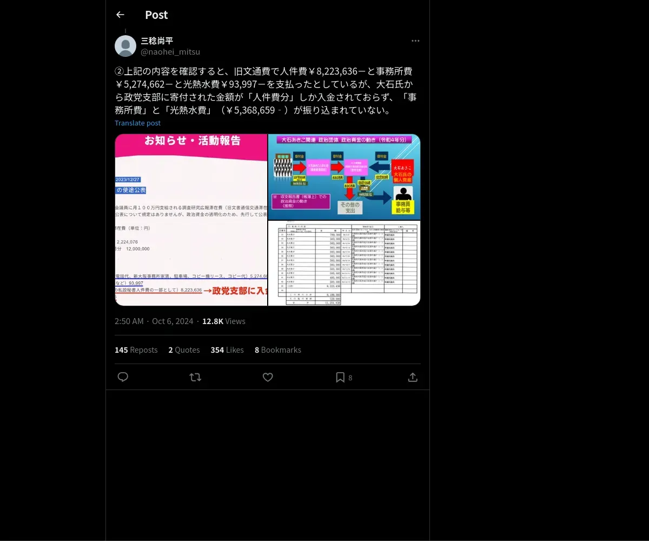Open the pink お知らせ・活動報告 image
Image resolution: width=649 pixels, height=541 pixels.
pyautogui.click(x=191, y=220)
